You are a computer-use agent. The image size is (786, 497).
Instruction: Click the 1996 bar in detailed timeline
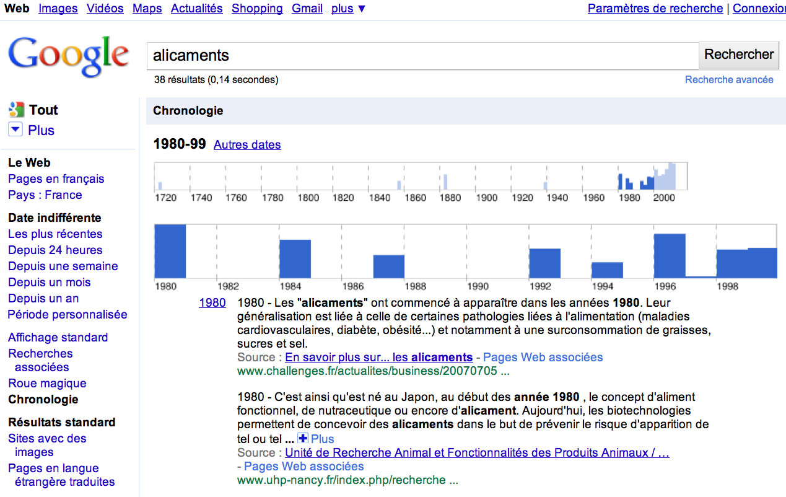[670, 256]
